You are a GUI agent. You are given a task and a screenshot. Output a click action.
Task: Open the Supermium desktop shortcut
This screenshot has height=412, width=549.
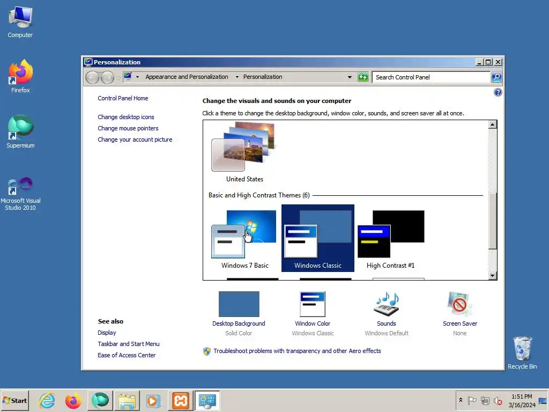(x=20, y=132)
